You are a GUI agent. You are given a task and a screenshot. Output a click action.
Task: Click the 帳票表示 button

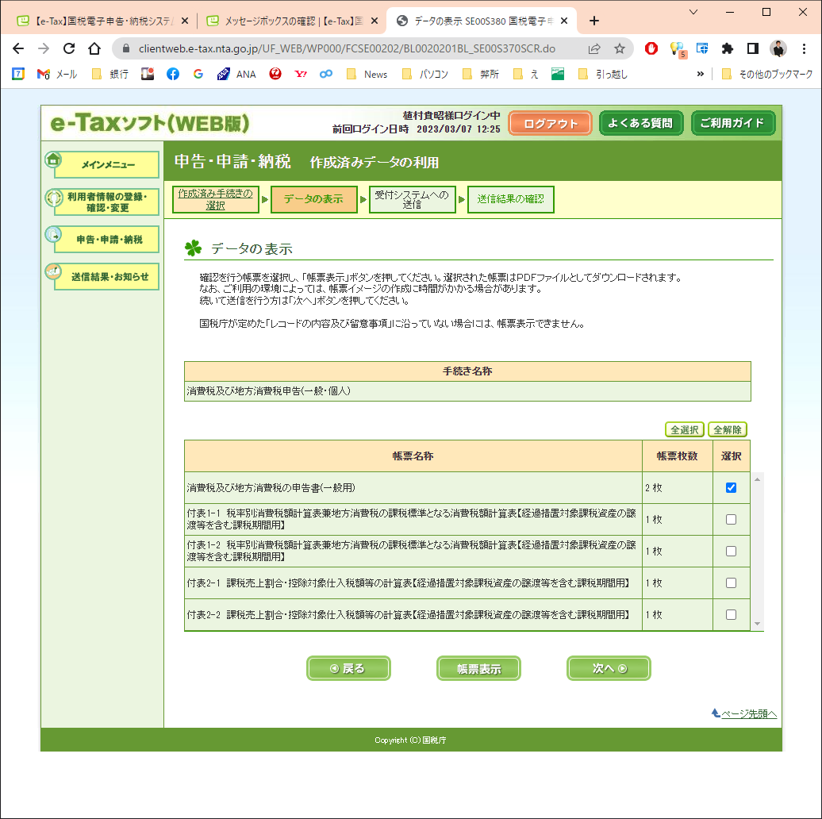click(x=478, y=668)
